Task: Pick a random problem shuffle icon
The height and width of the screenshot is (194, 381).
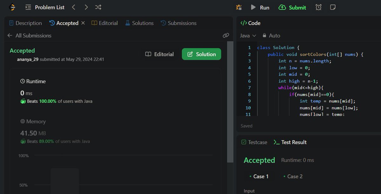Action: (x=98, y=7)
